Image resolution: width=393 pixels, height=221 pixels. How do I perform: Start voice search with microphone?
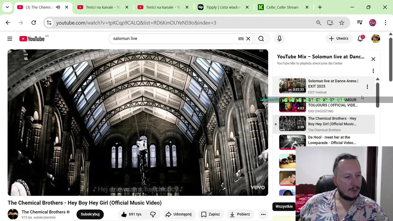tap(279, 38)
